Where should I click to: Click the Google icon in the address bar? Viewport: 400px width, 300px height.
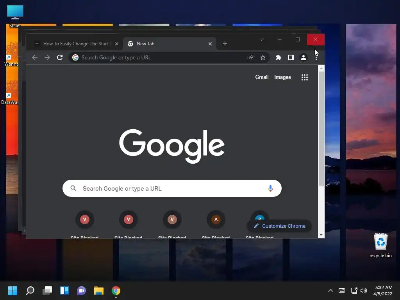75,58
